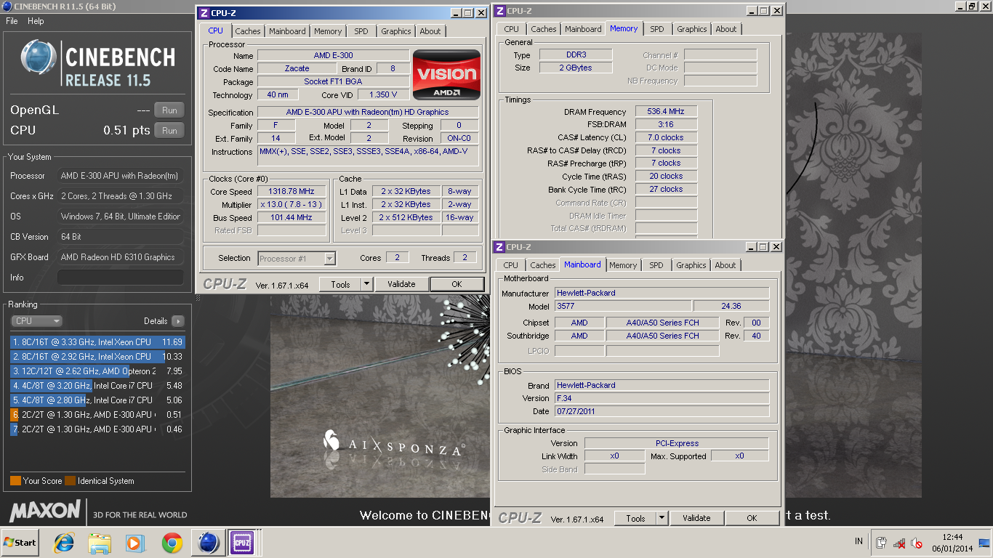Switch to CPU-Z via taskbar icon
This screenshot has width=993, height=558.
(x=243, y=543)
